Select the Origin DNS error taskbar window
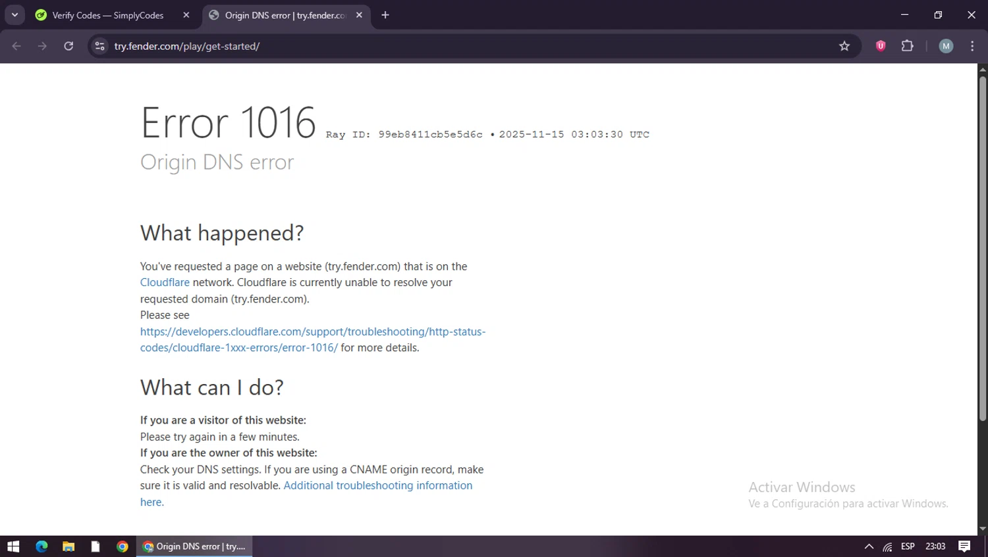 tap(194, 546)
